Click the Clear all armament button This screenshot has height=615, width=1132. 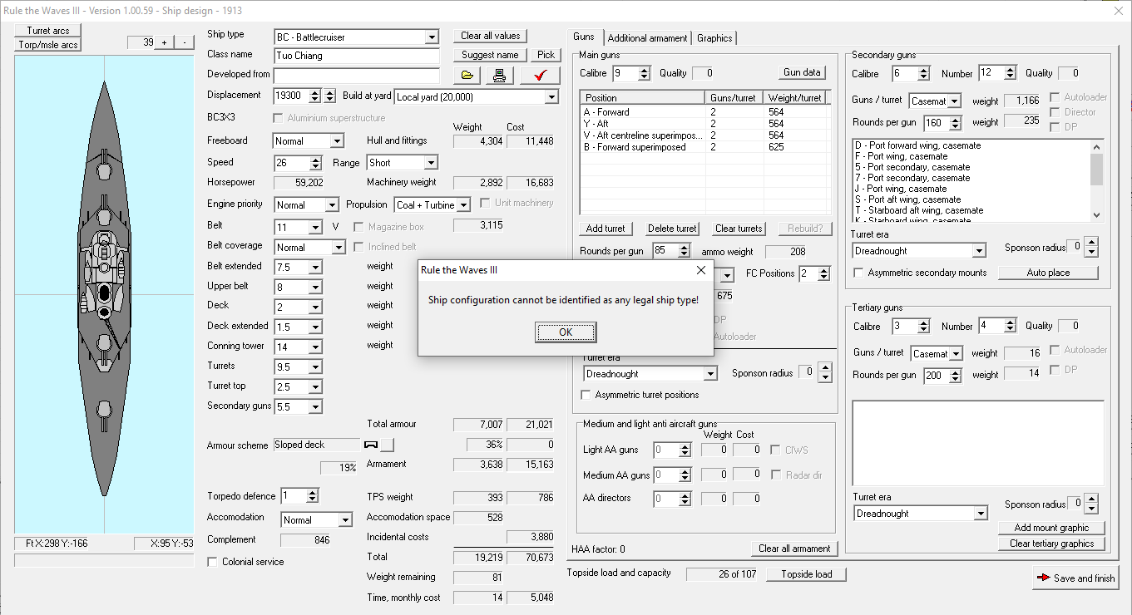[x=794, y=549]
